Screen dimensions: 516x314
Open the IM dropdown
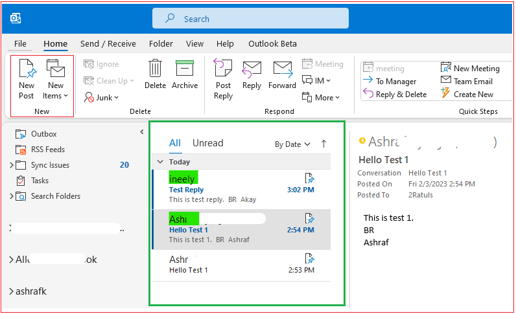pyautogui.click(x=316, y=80)
